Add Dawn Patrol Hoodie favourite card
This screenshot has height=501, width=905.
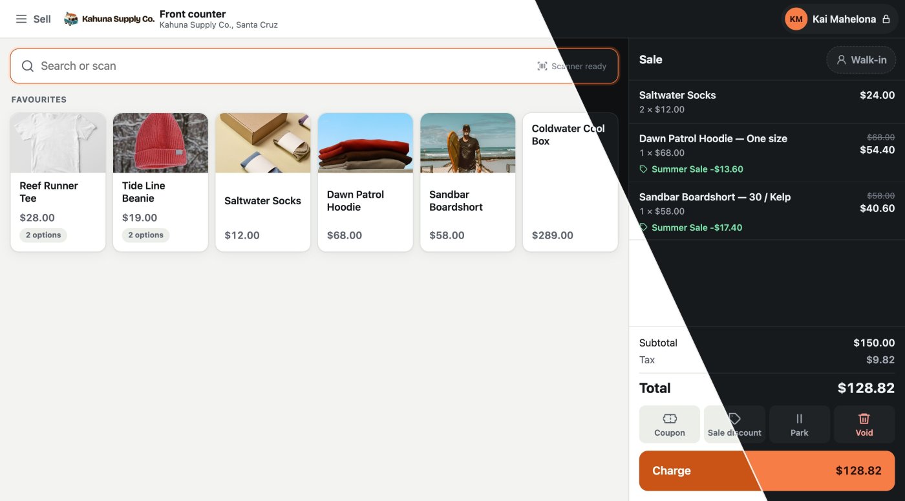tap(365, 182)
